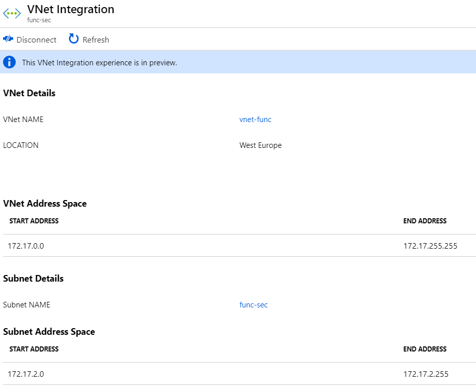The width and height of the screenshot is (476, 392).
Task: Click the VNet Integration preview banner text
Action: click(99, 63)
